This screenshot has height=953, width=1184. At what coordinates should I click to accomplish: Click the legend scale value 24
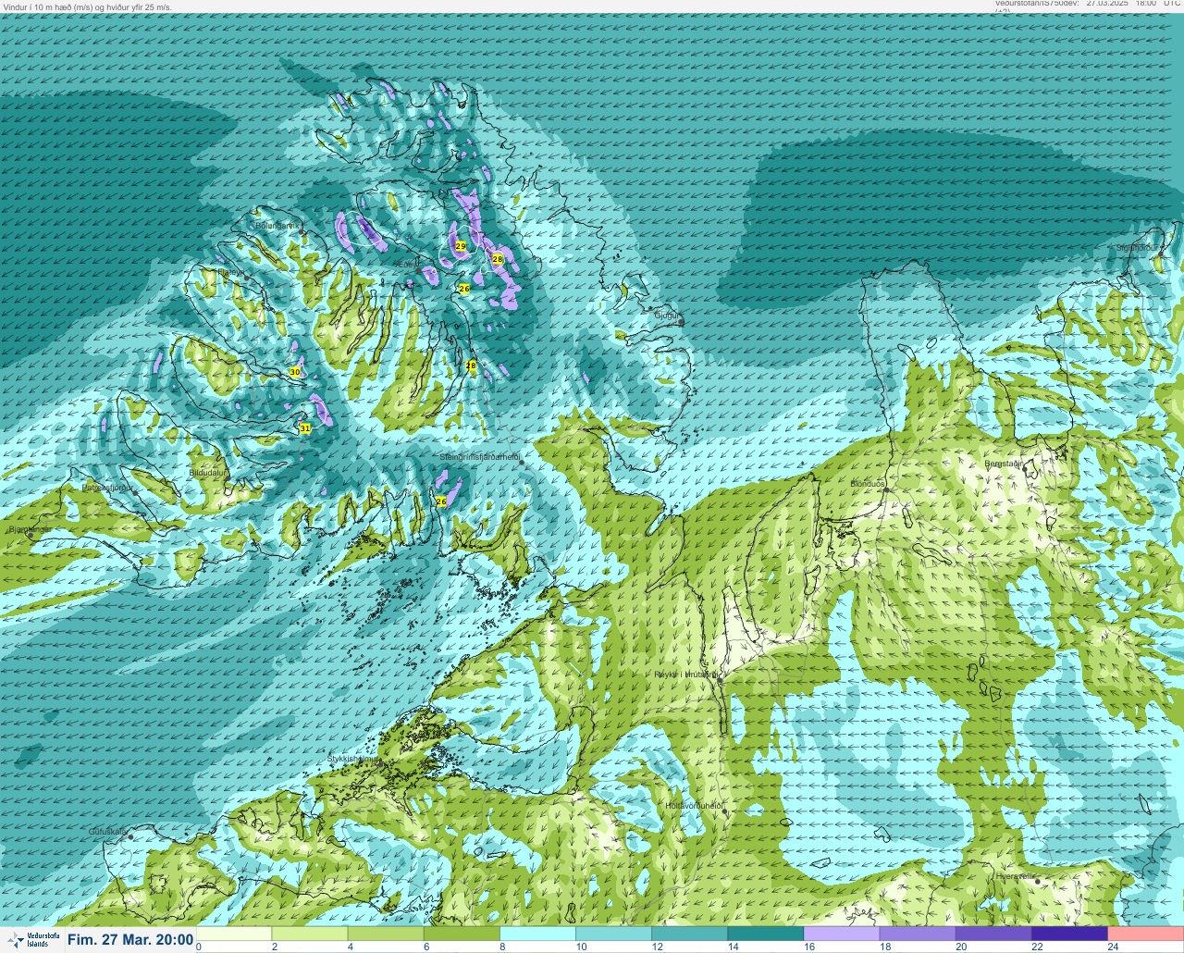pos(1113,947)
